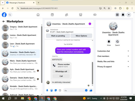Open the tab search dropdown arrow
The width and height of the screenshot is (135, 101).
pos(3,3)
